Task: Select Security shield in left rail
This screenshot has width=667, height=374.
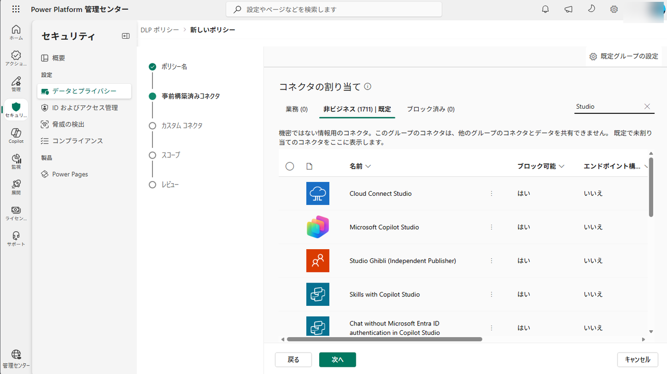Action: (16, 110)
